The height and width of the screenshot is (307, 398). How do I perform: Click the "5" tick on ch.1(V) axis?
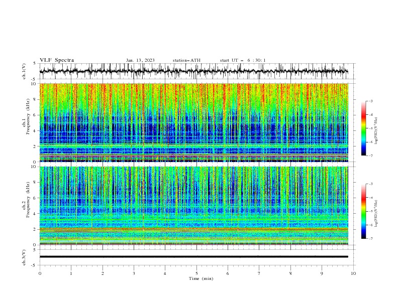pyautogui.click(x=35, y=63)
